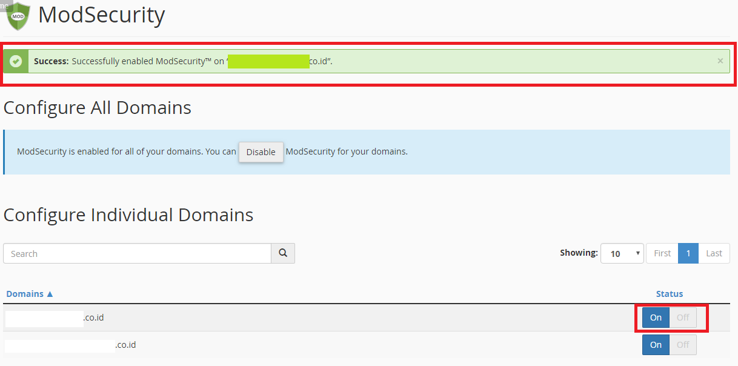Click the Status column header
Image resolution: width=738 pixels, height=366 pixels.
(x=669, y=293)
